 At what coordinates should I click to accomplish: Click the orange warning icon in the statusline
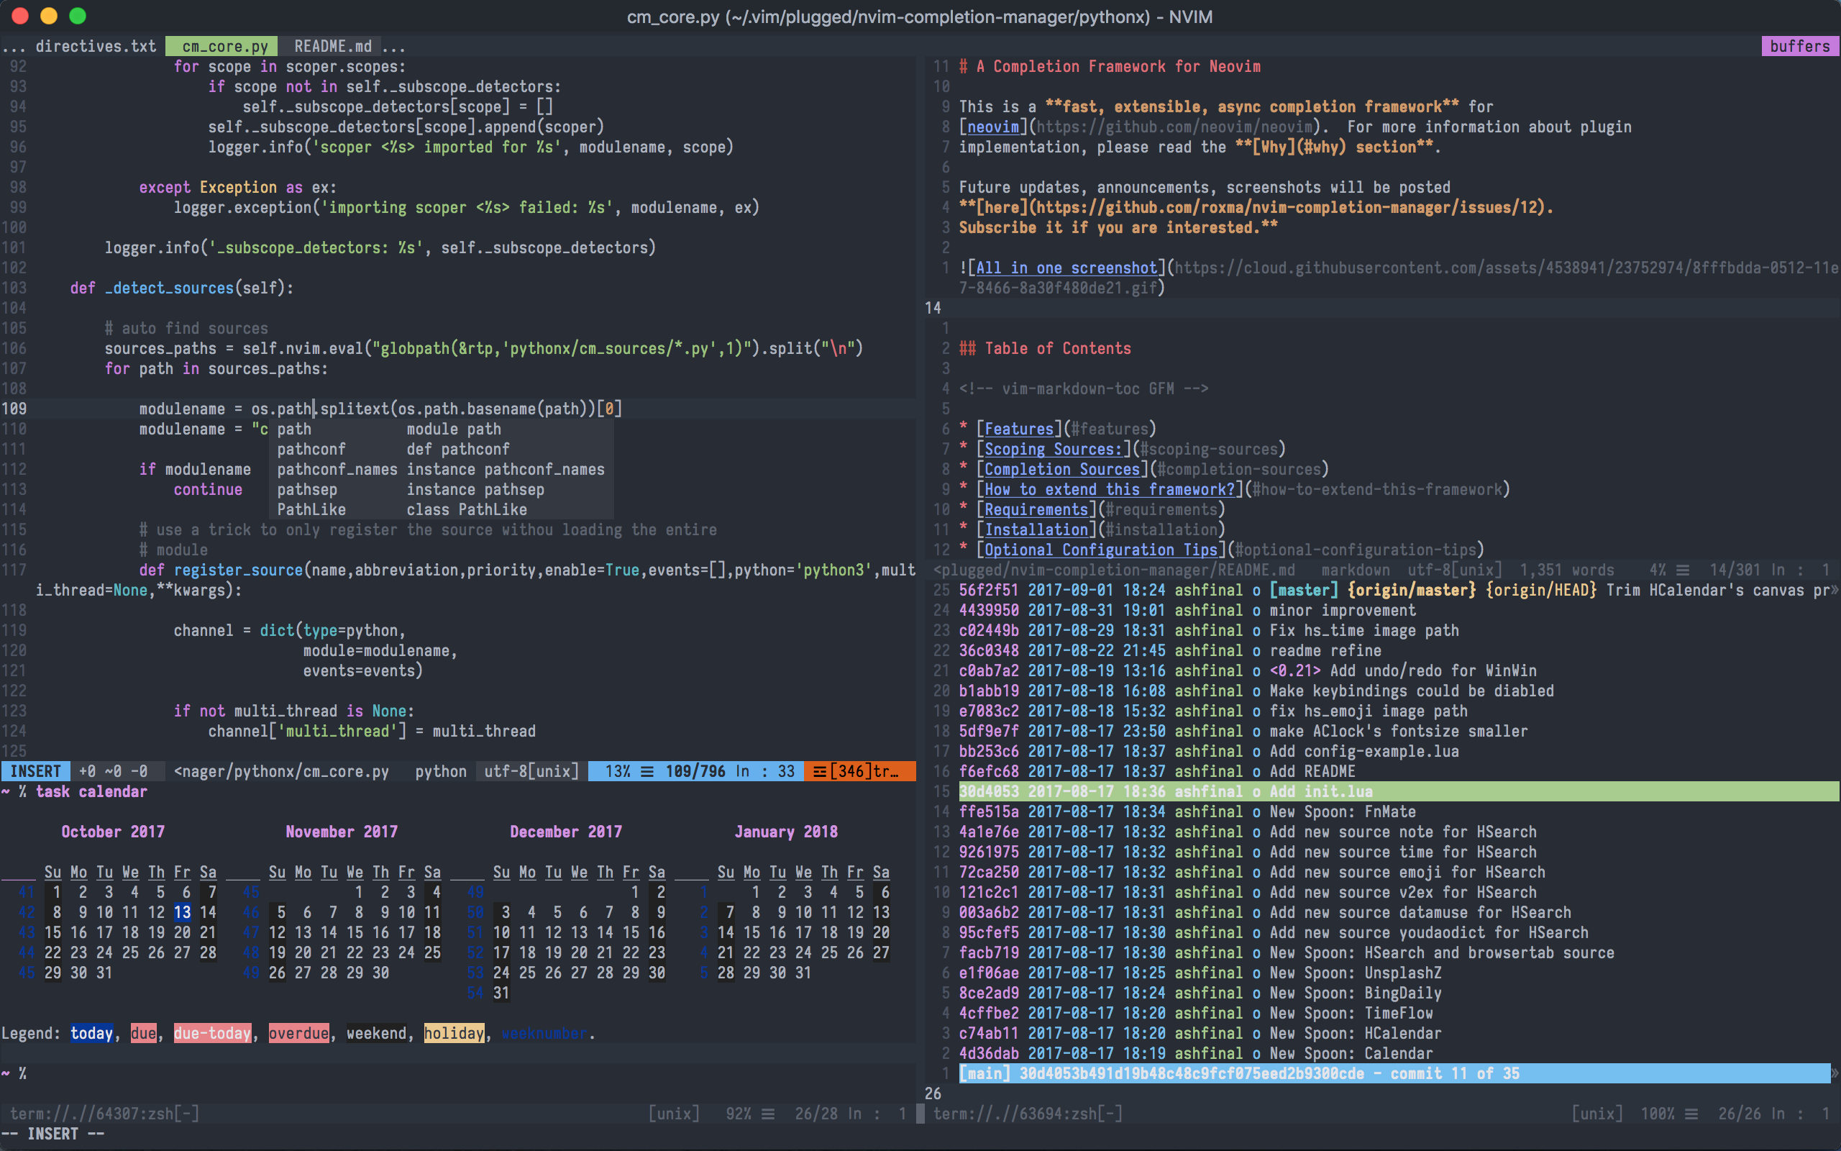tap(820, 771)
